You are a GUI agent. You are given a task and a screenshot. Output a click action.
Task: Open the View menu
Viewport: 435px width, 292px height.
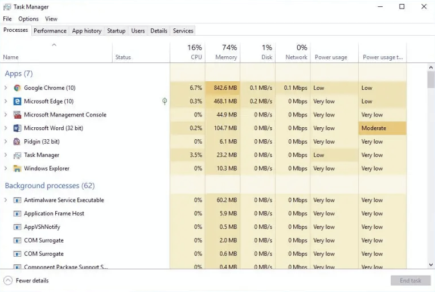click(x=51, y=19)
